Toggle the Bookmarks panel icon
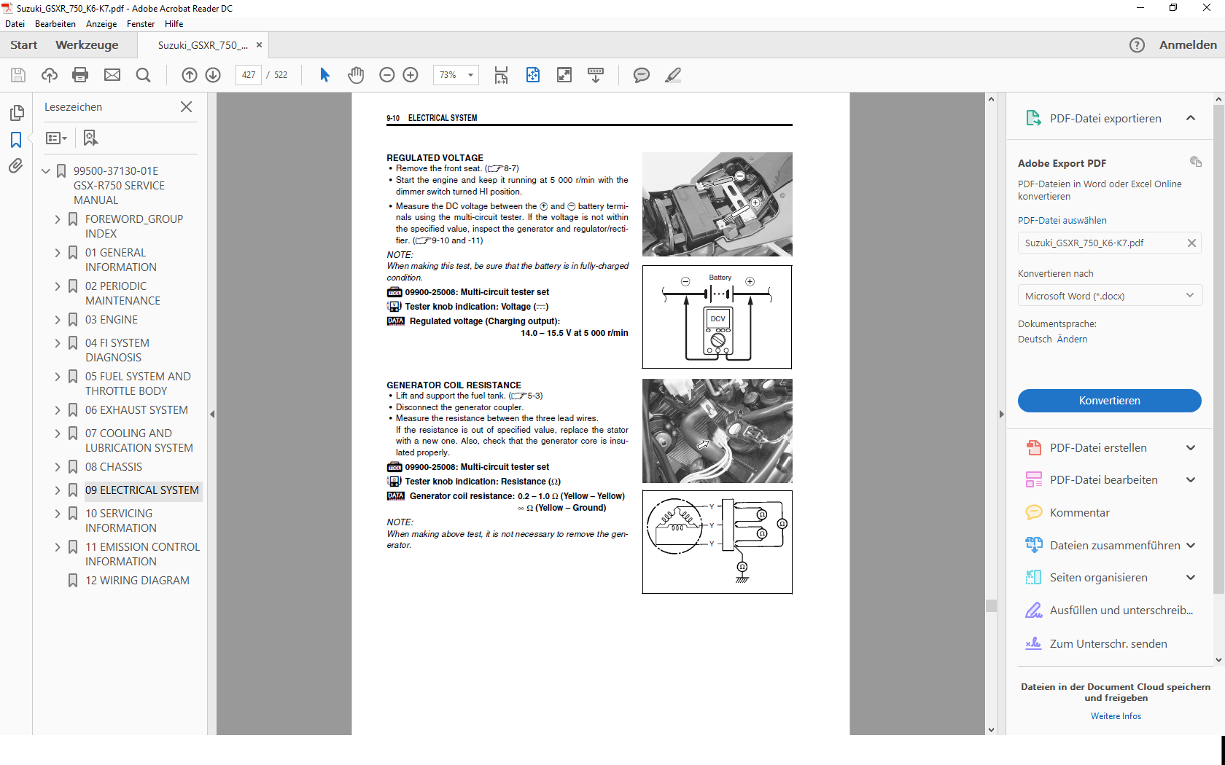Image resolution: width=1225 pixels, height=765 pixels. pos(16,139)
